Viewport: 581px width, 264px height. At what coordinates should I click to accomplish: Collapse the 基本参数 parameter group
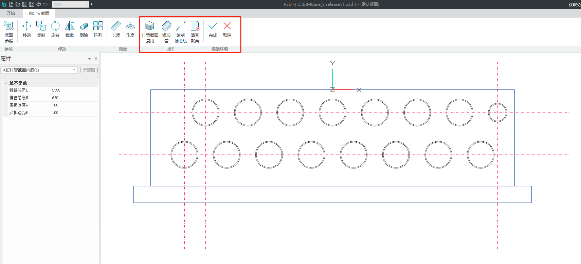tap(6, 83)
